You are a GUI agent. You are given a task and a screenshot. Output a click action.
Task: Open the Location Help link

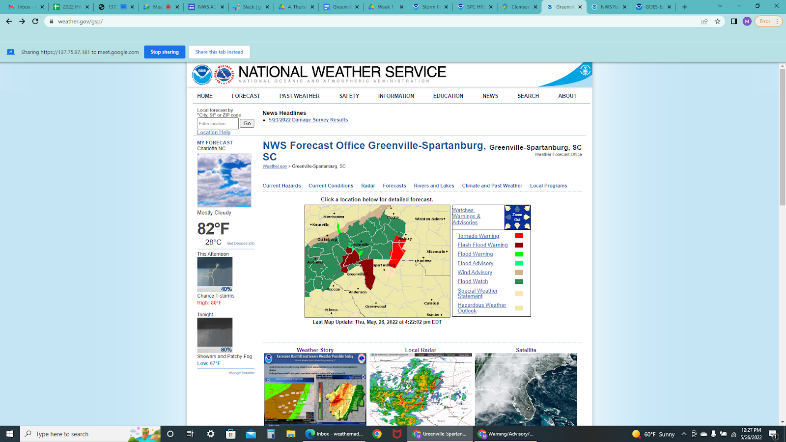214,133
